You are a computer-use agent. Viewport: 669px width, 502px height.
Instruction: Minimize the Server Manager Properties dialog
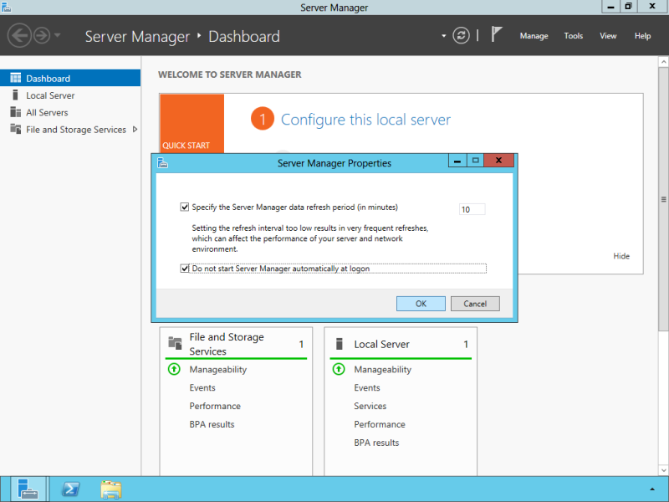pos(457,161)
